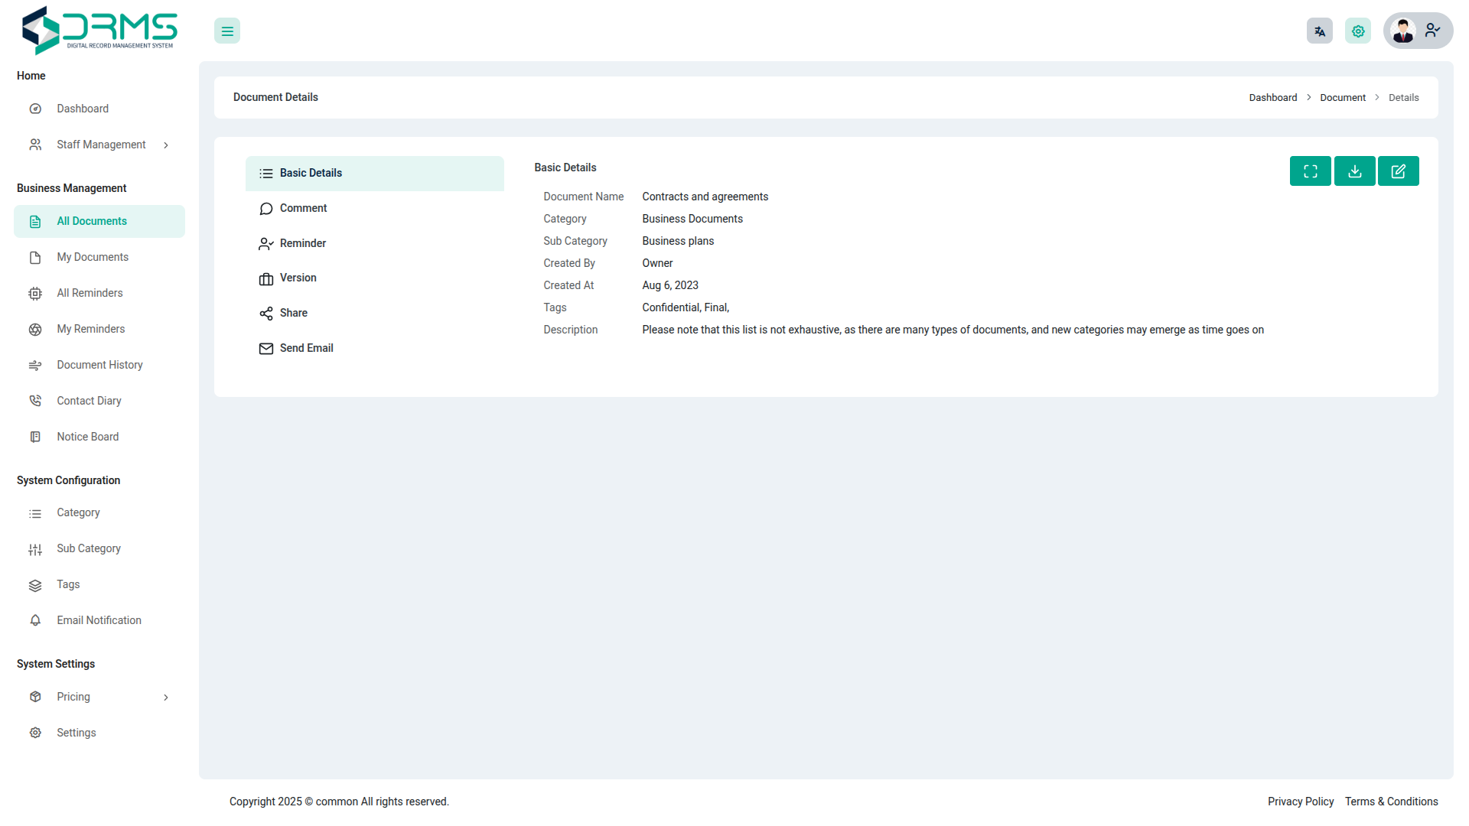Screen dimensions: 1469x826
Task: Click the Dashboard breadcrumb link
Action: click(x=1272, y=98)
